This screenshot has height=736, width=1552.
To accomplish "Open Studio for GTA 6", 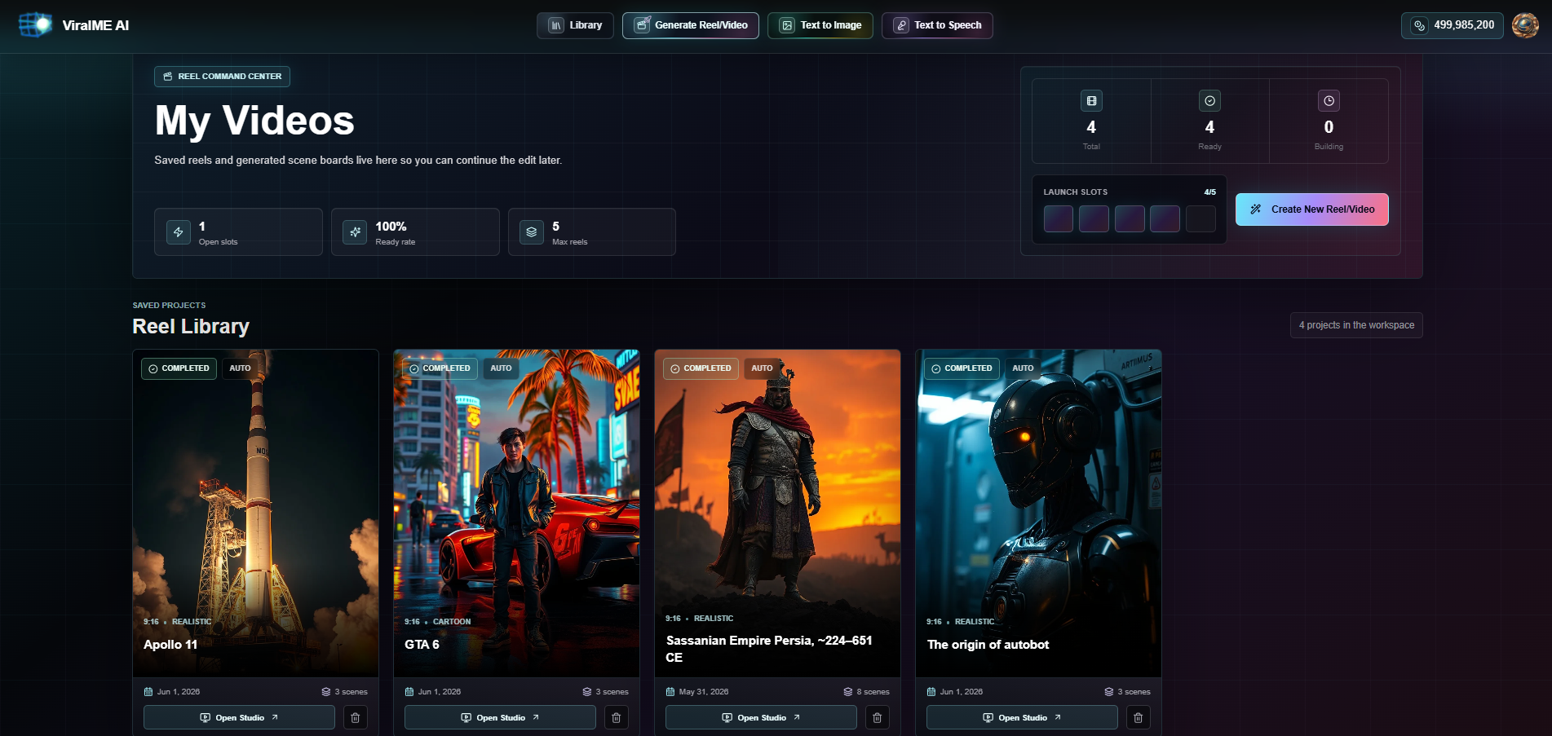I will [x=500, y=717].
